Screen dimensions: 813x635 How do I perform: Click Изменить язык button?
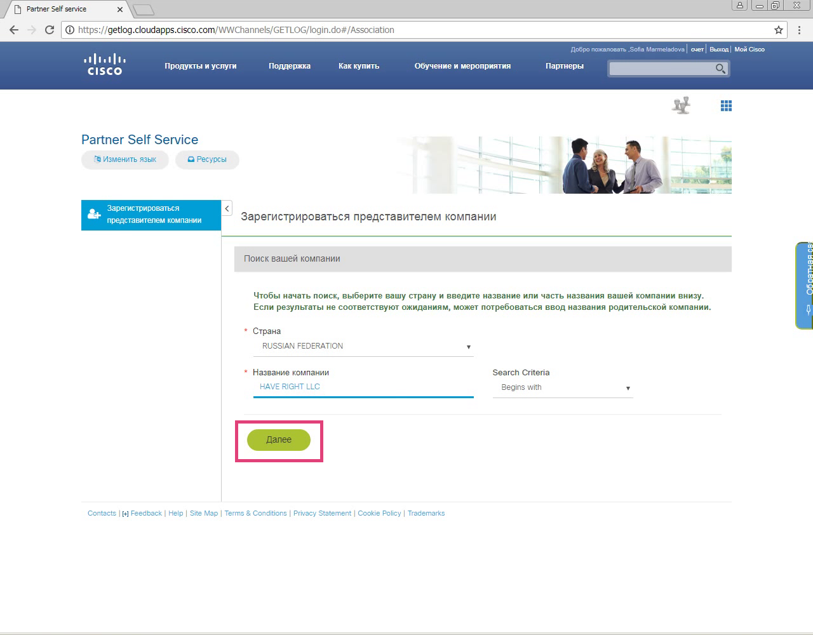point(125,159)
